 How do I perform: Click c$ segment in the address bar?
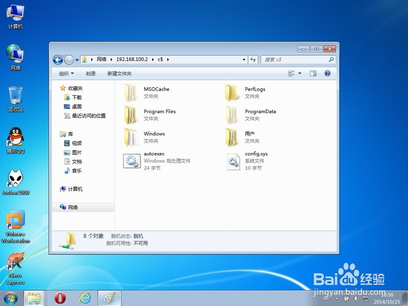point(160,59)
